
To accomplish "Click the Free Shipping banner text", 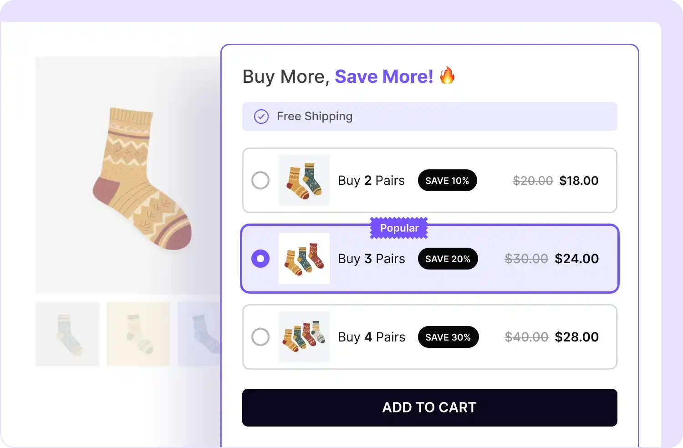I will (x=314, y=117).
